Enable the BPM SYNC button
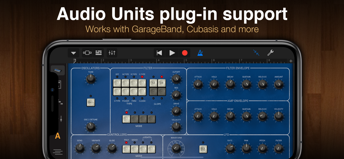 pyautogui.click(x=203, y=149)
